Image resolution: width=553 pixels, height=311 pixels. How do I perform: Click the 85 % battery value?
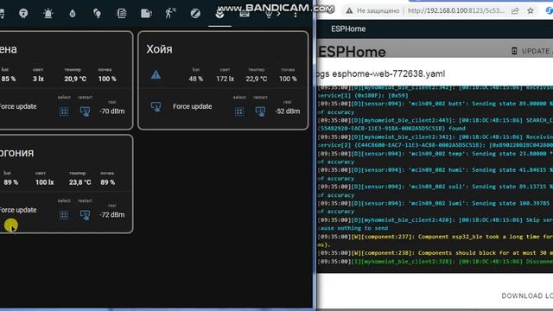pyautogui.click(x=9, y=79)
